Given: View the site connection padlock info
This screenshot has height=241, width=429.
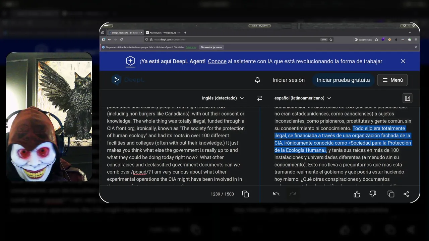Looking at the screenshot, I should point(151,39).
